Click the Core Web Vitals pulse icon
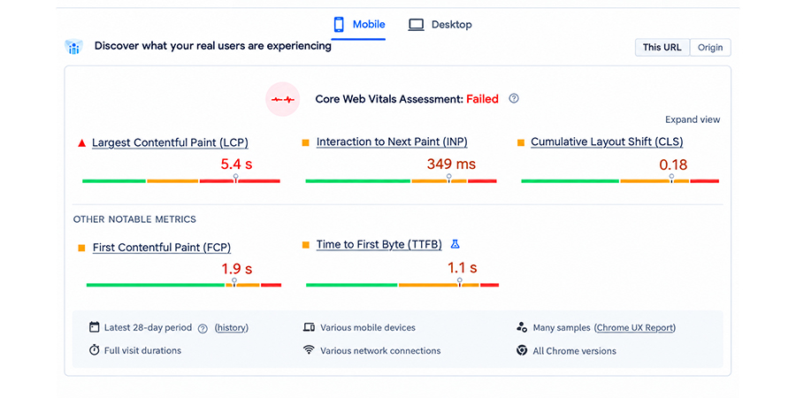Screen dimensions: 796x398 click(283, 99)
